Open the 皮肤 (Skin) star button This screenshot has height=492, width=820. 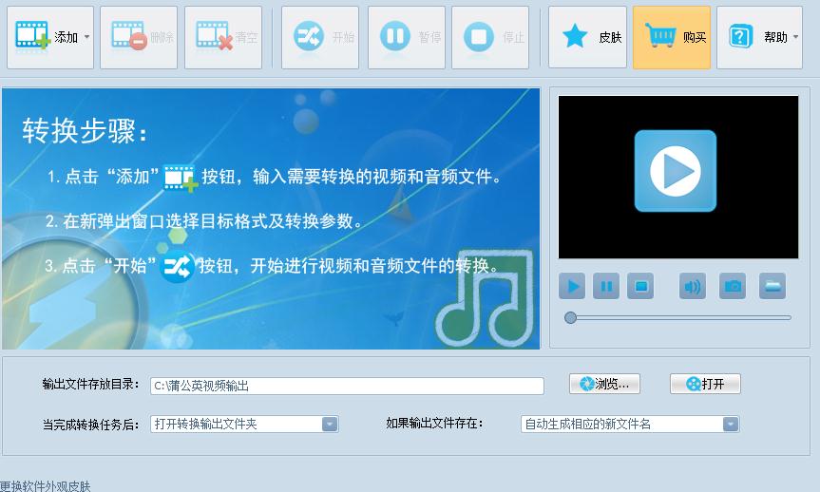coord(587,37)
